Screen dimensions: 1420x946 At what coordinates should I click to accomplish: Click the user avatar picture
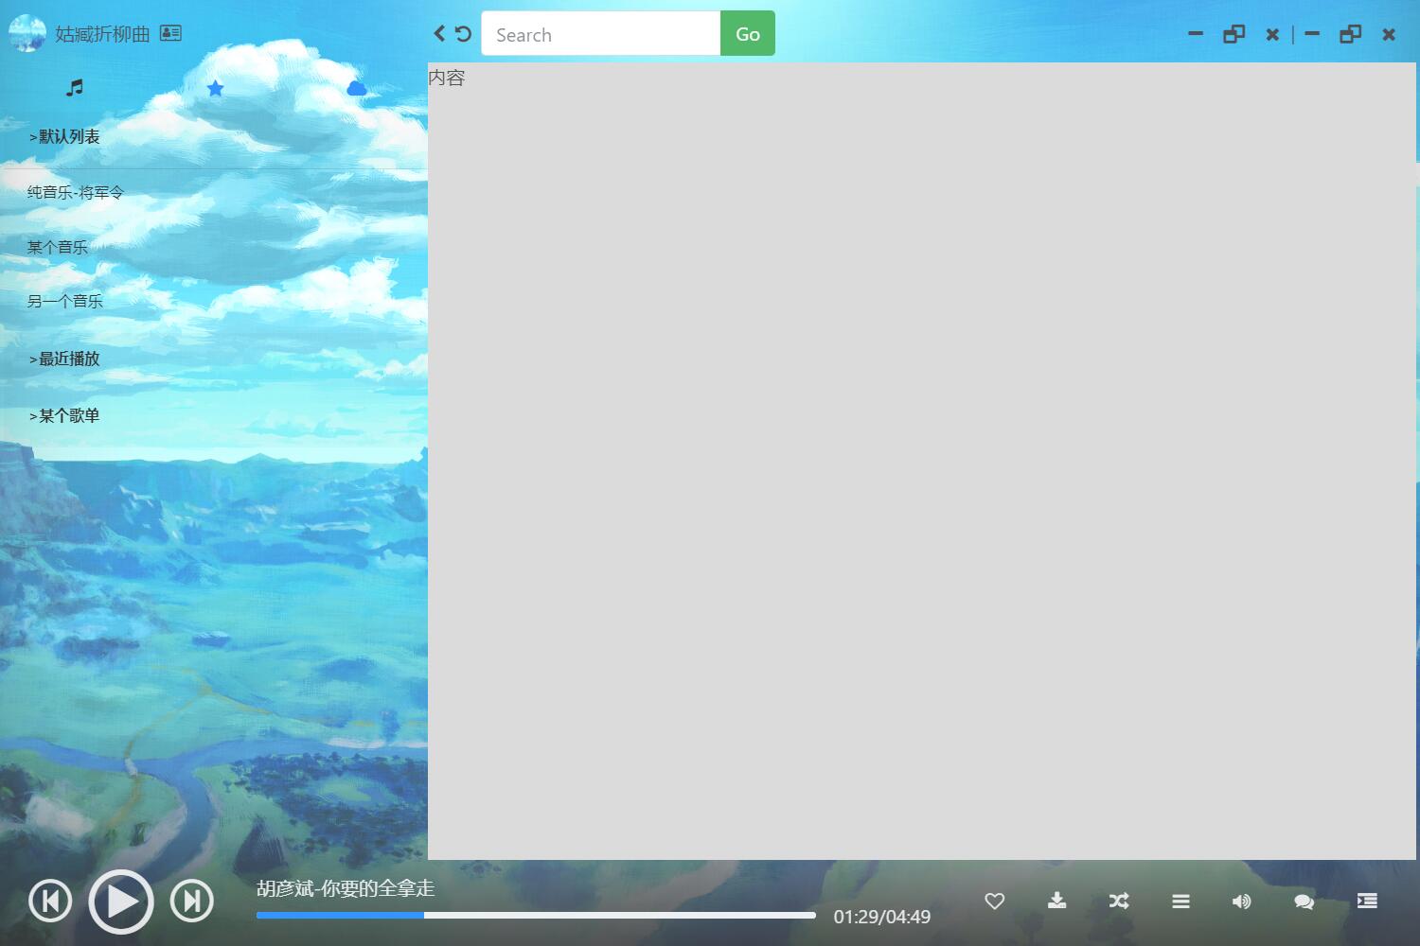point(27,33)
